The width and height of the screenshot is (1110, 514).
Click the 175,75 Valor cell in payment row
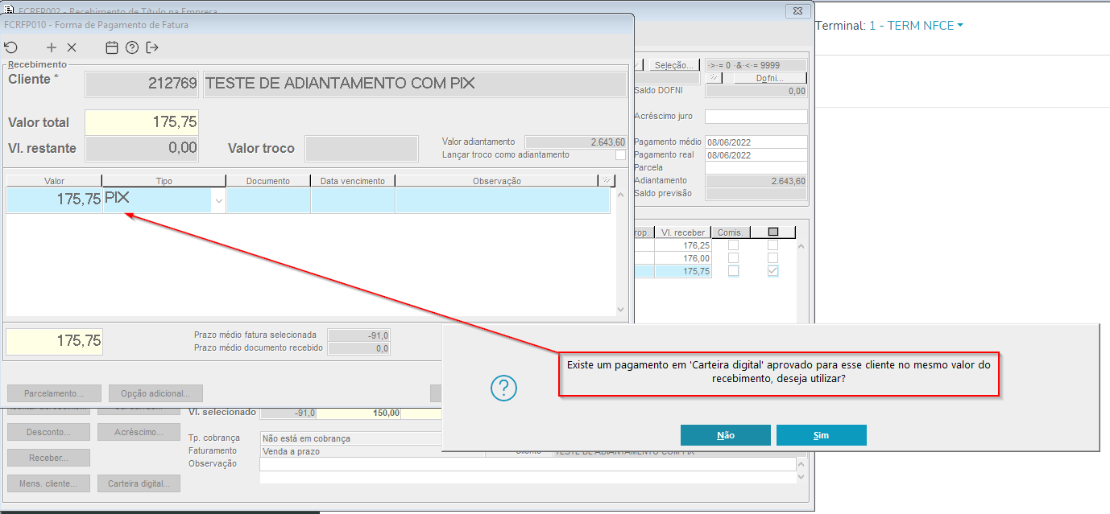(55, 200)
